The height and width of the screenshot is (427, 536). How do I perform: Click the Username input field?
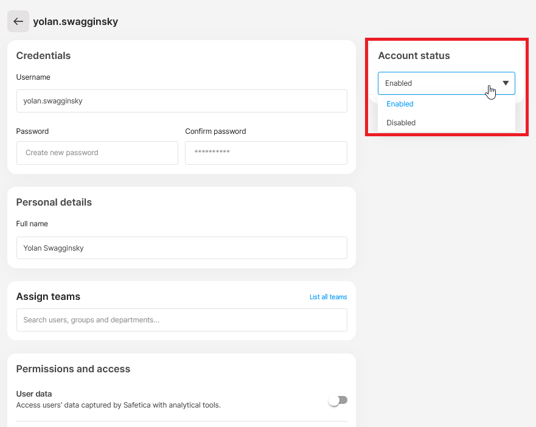(x=182, y=101)
